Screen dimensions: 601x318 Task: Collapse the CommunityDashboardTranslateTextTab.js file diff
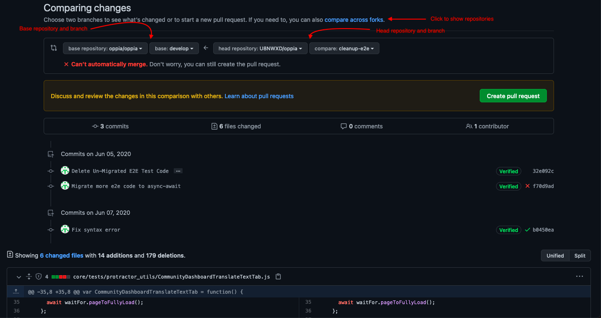18,277
